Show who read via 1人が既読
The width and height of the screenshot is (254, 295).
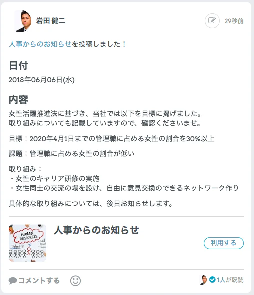pos(230,280)
